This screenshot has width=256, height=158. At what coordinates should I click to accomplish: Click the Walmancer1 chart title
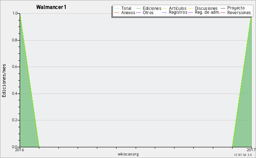51,7
